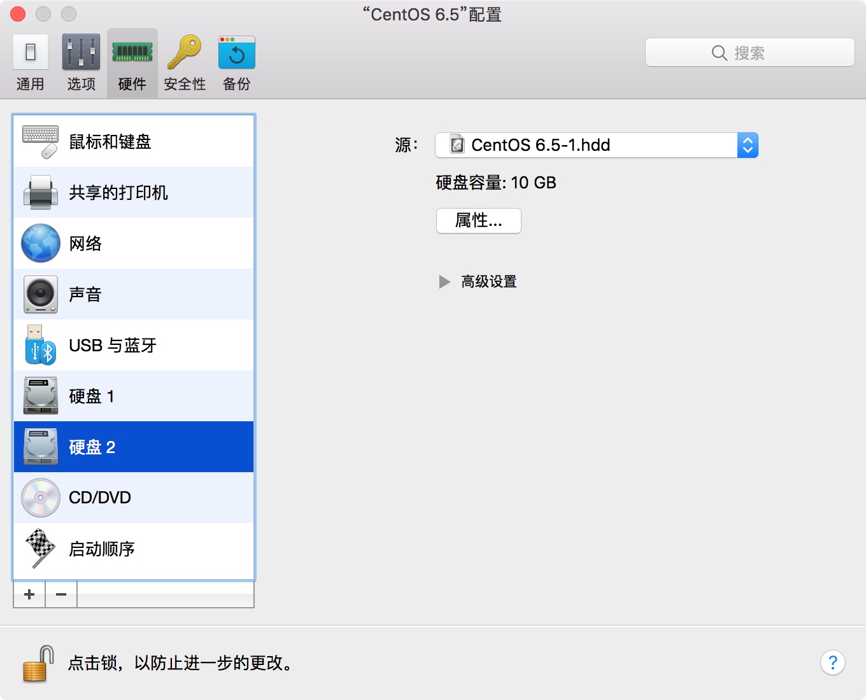
Task: Click the padlock icon to lock changes
Action: (x=38, y=664)
